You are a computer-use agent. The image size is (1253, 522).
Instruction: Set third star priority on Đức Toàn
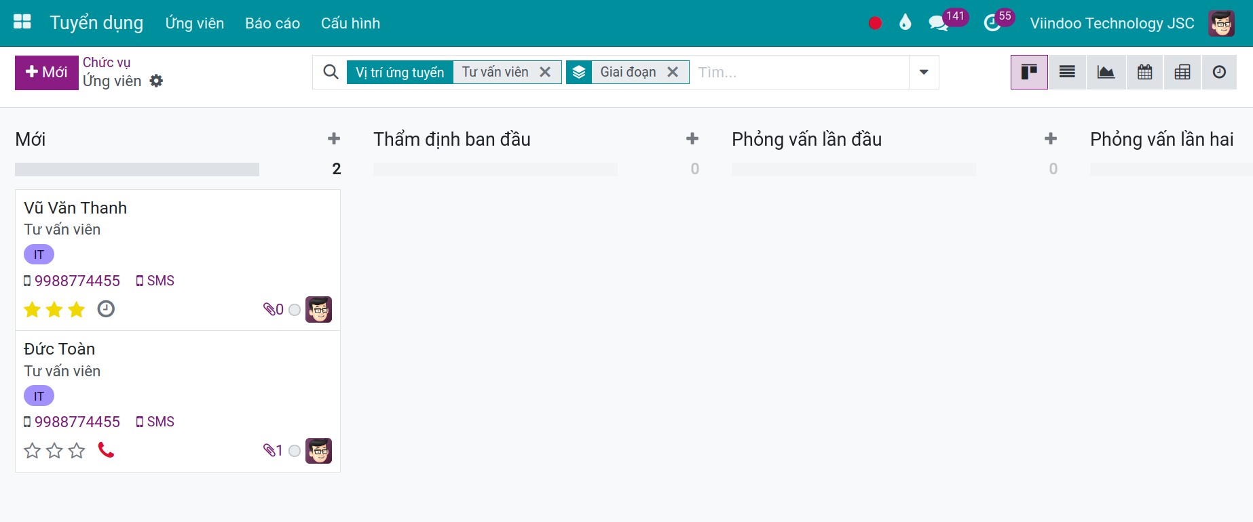[x=77, y=451]
